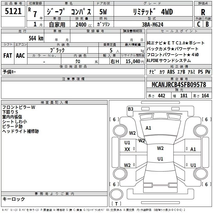213x213 pixels.
Task: Select sales point line 純正ナビ★ETC2.0★革シート
Action: coord(175,43)
